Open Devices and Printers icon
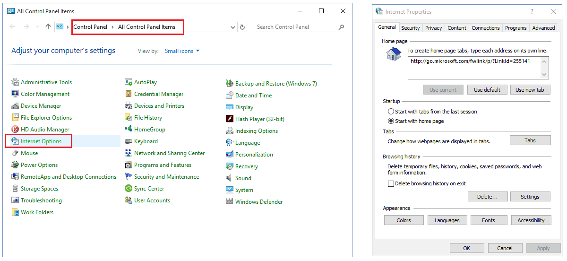Viewport: 567px width, 261px height. 129,106
